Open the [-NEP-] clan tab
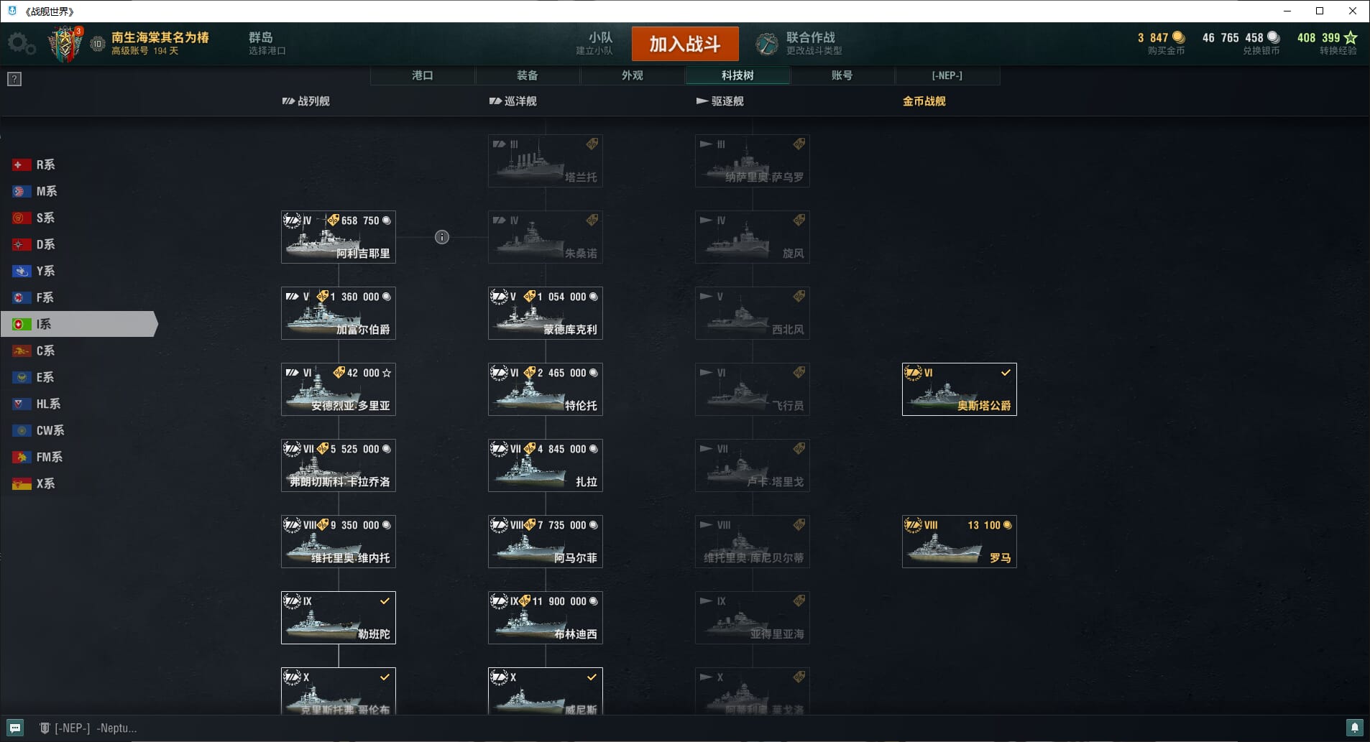Image resolution: width=1370 pixels, height=742 pixels. click(947, 75)
